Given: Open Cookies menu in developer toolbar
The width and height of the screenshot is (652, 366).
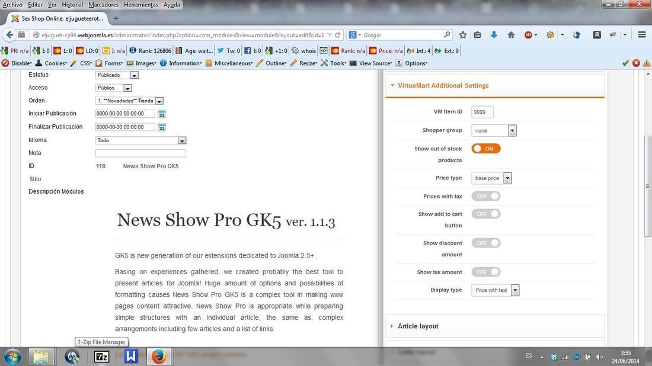Looking at the screenshot, I should [52, 63].
